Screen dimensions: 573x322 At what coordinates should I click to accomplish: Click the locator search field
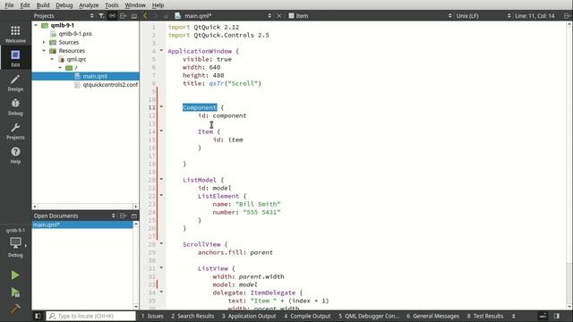click(x=90, y=316)
